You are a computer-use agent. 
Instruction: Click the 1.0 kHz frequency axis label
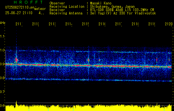(x=2, y=50)
